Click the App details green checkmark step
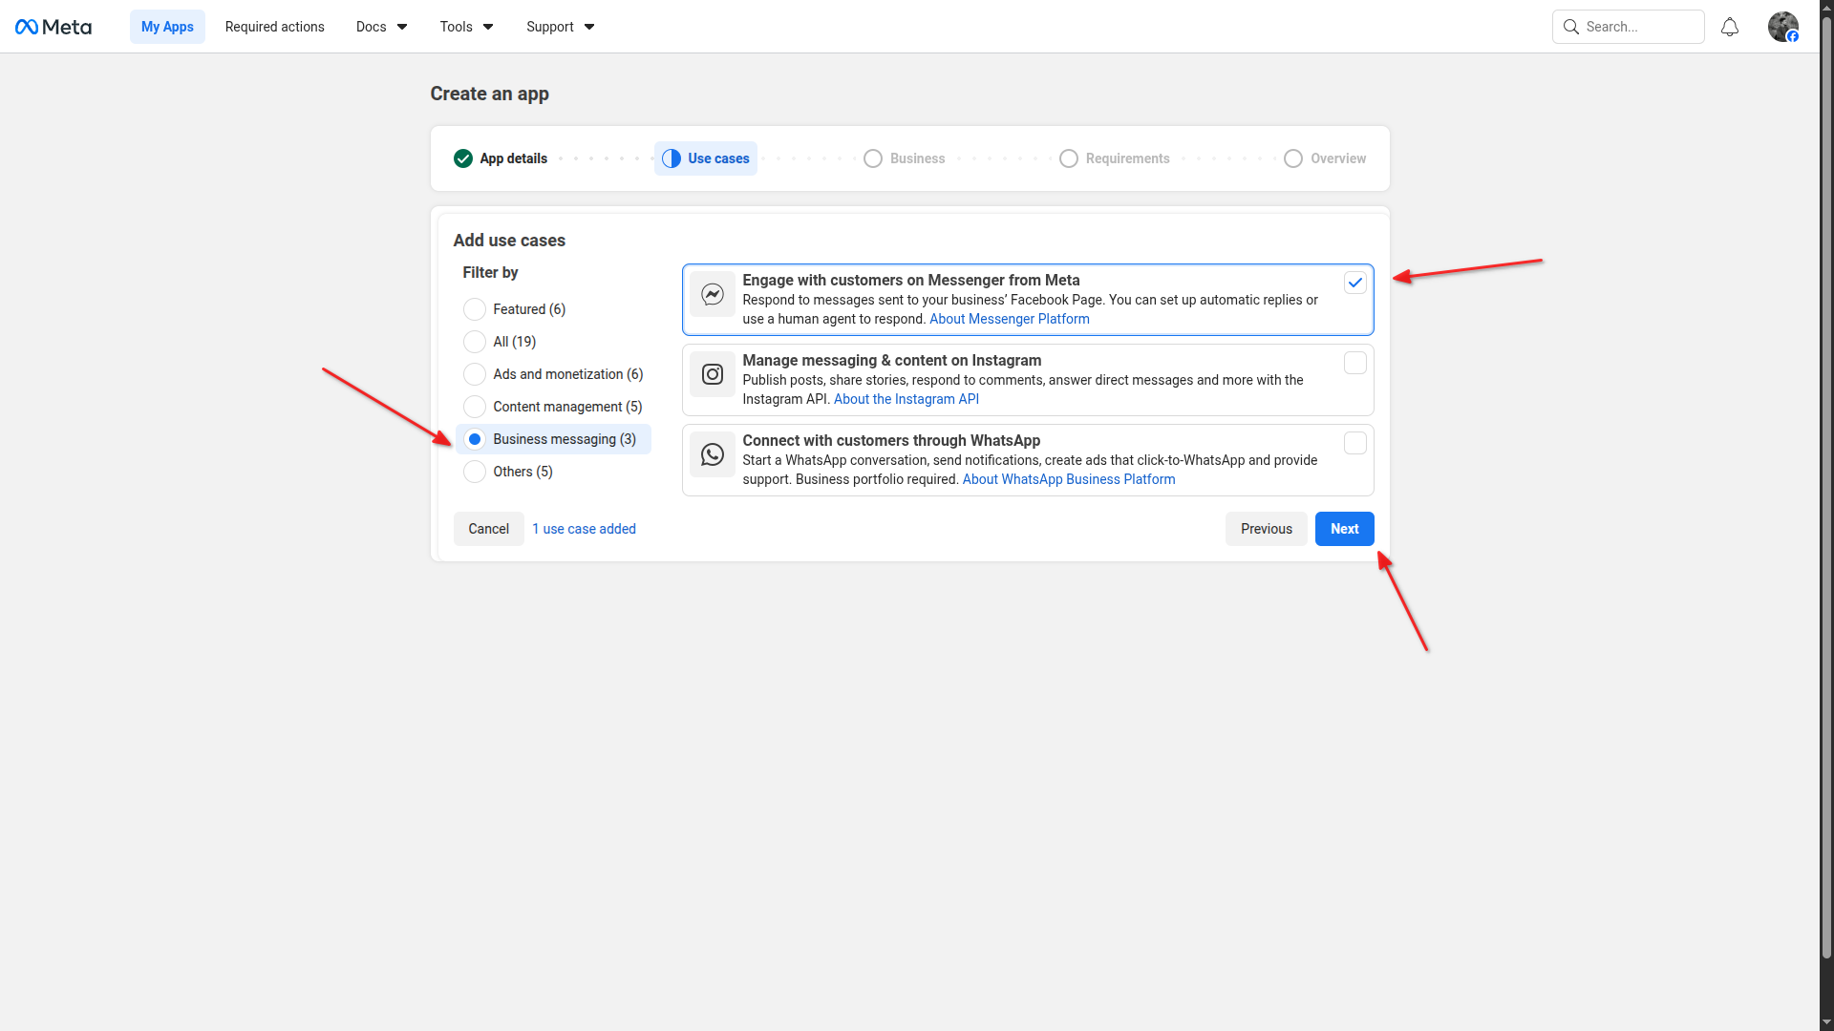 click(x=463, y=158)
